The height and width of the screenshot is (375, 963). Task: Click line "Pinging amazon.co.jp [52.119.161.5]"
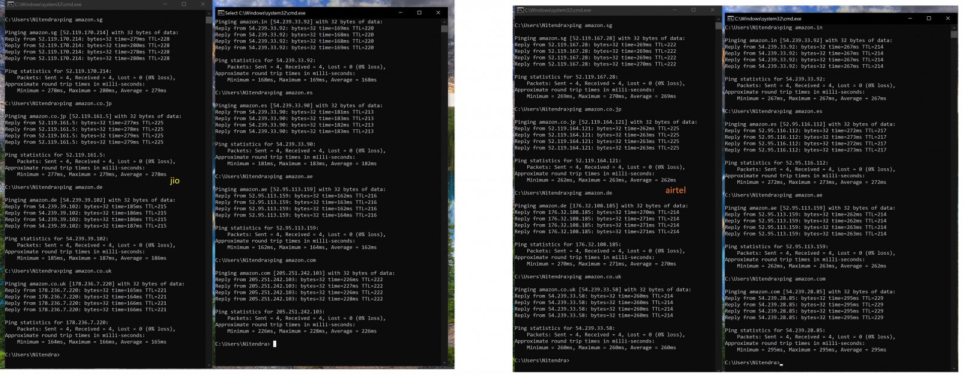pyautogui.click(x=93, y=116)
